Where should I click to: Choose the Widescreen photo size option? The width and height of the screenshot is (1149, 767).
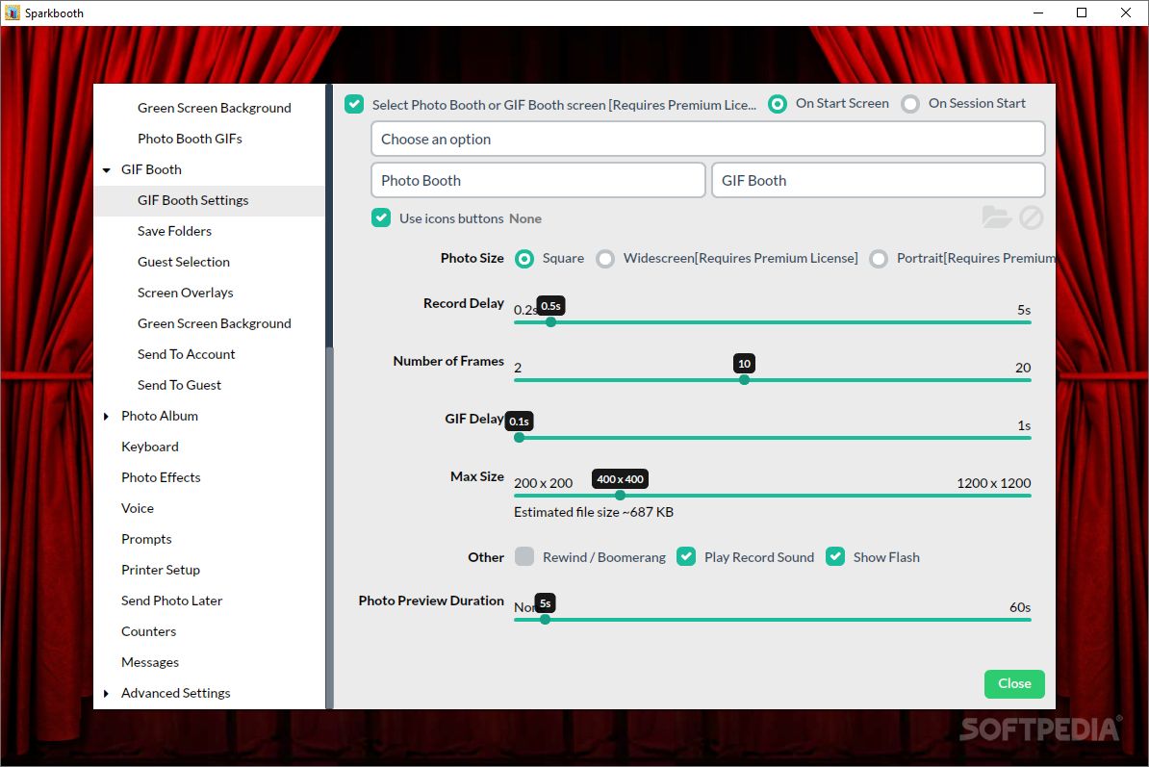click(605, 259)
